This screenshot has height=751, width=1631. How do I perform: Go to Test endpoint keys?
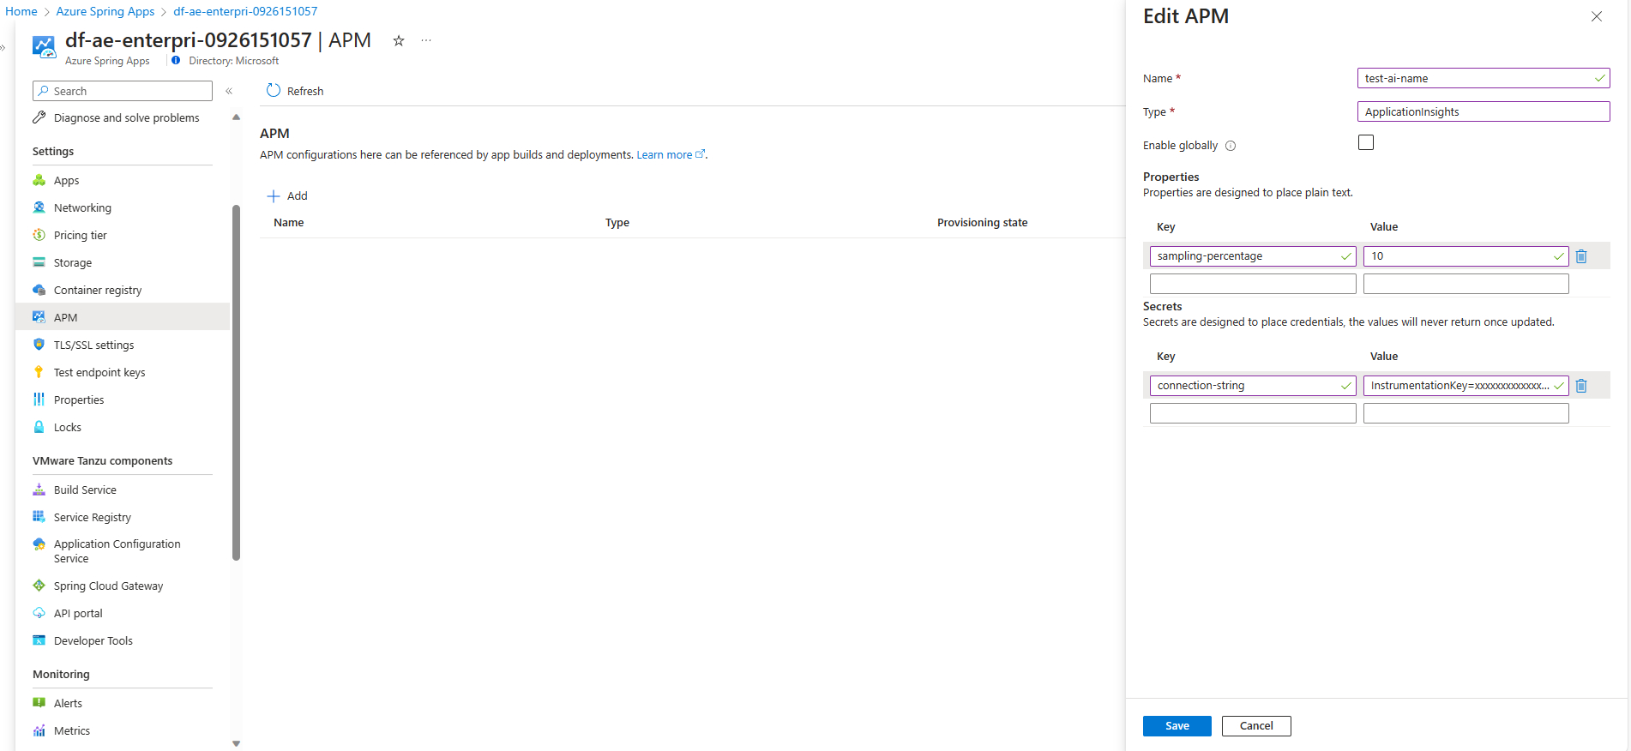[x=99, y=372]
